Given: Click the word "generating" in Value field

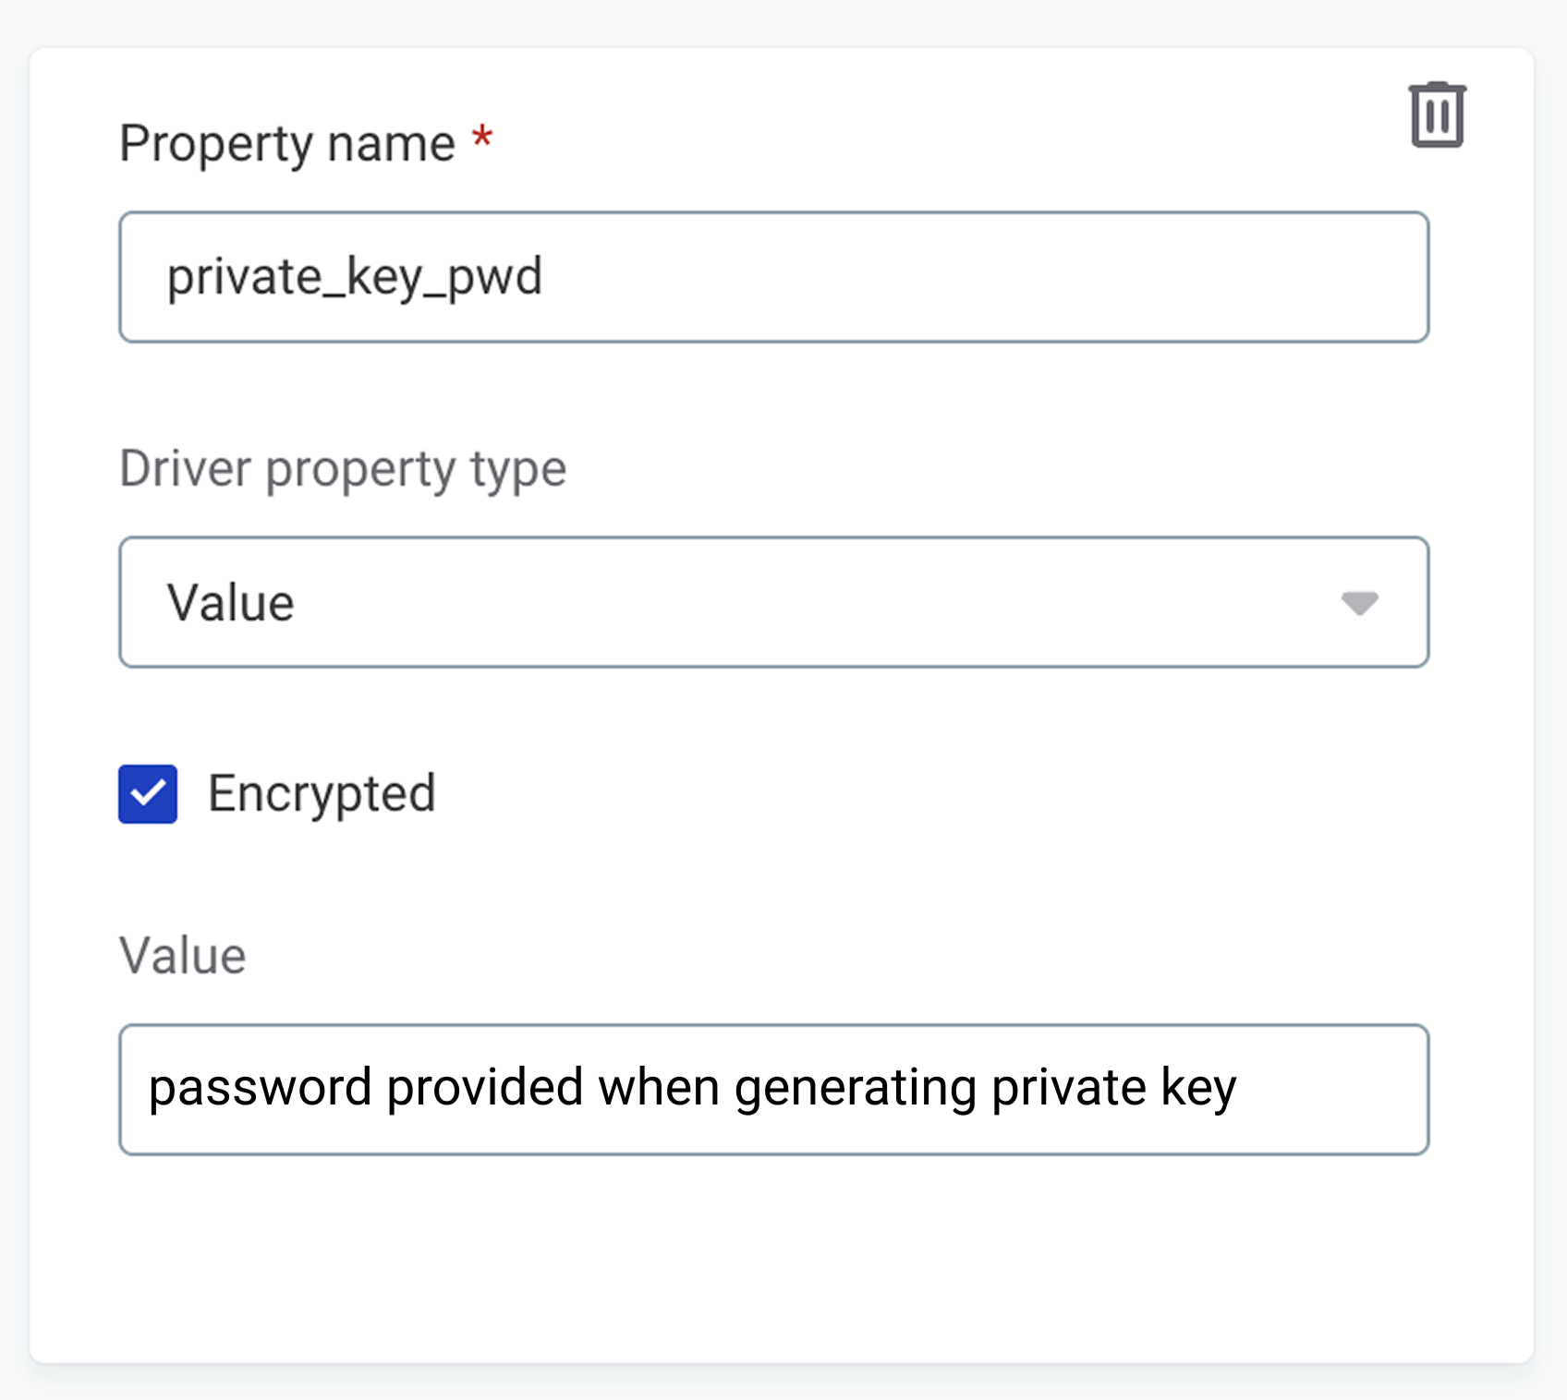Looking at the screenshot, I should pos(855,1088).
